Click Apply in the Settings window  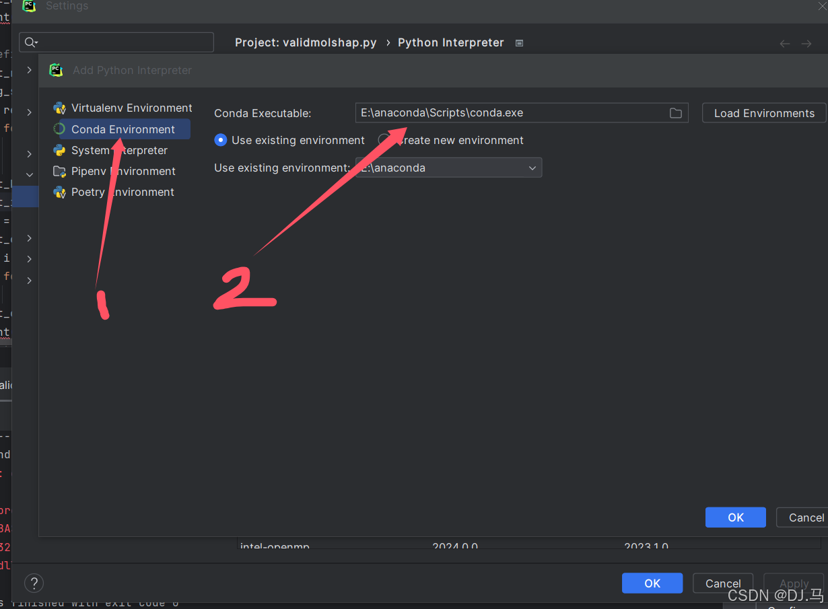tap(794, 583)
